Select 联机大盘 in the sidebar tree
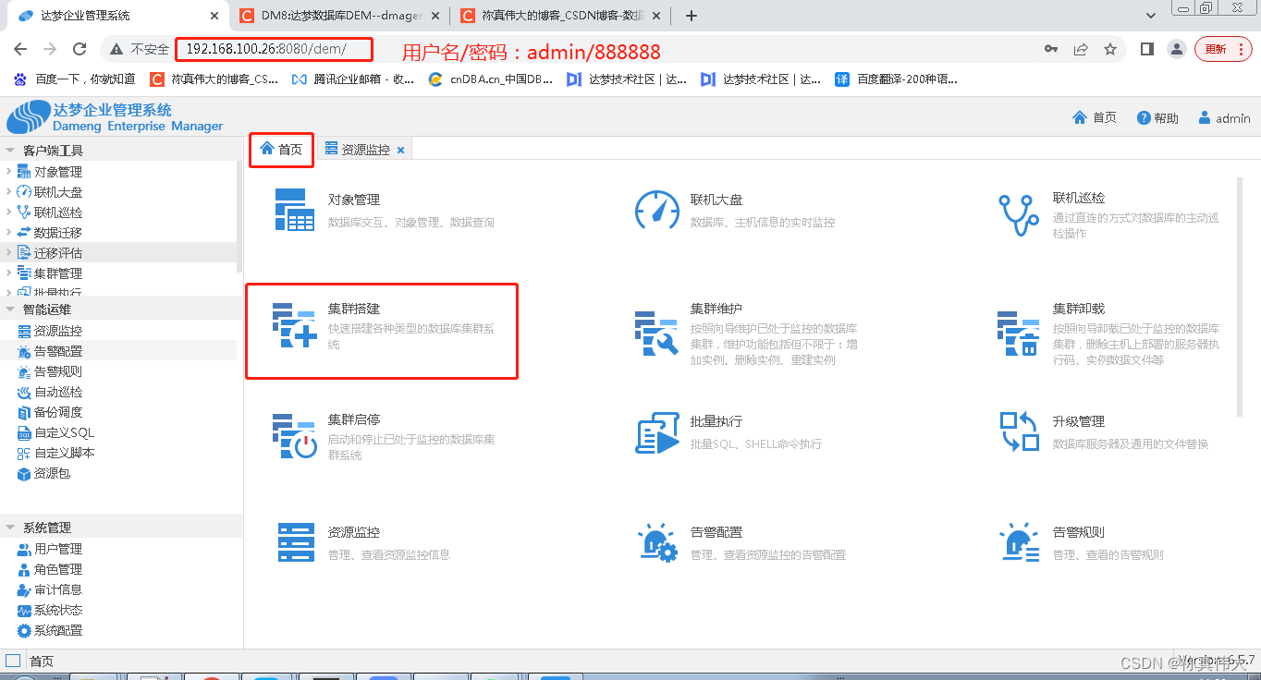The width and height of the screenshot is (1261, 680). 58,192
